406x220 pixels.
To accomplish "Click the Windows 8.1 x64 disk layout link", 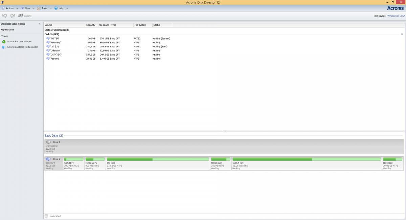I will (x=396, y=16).
